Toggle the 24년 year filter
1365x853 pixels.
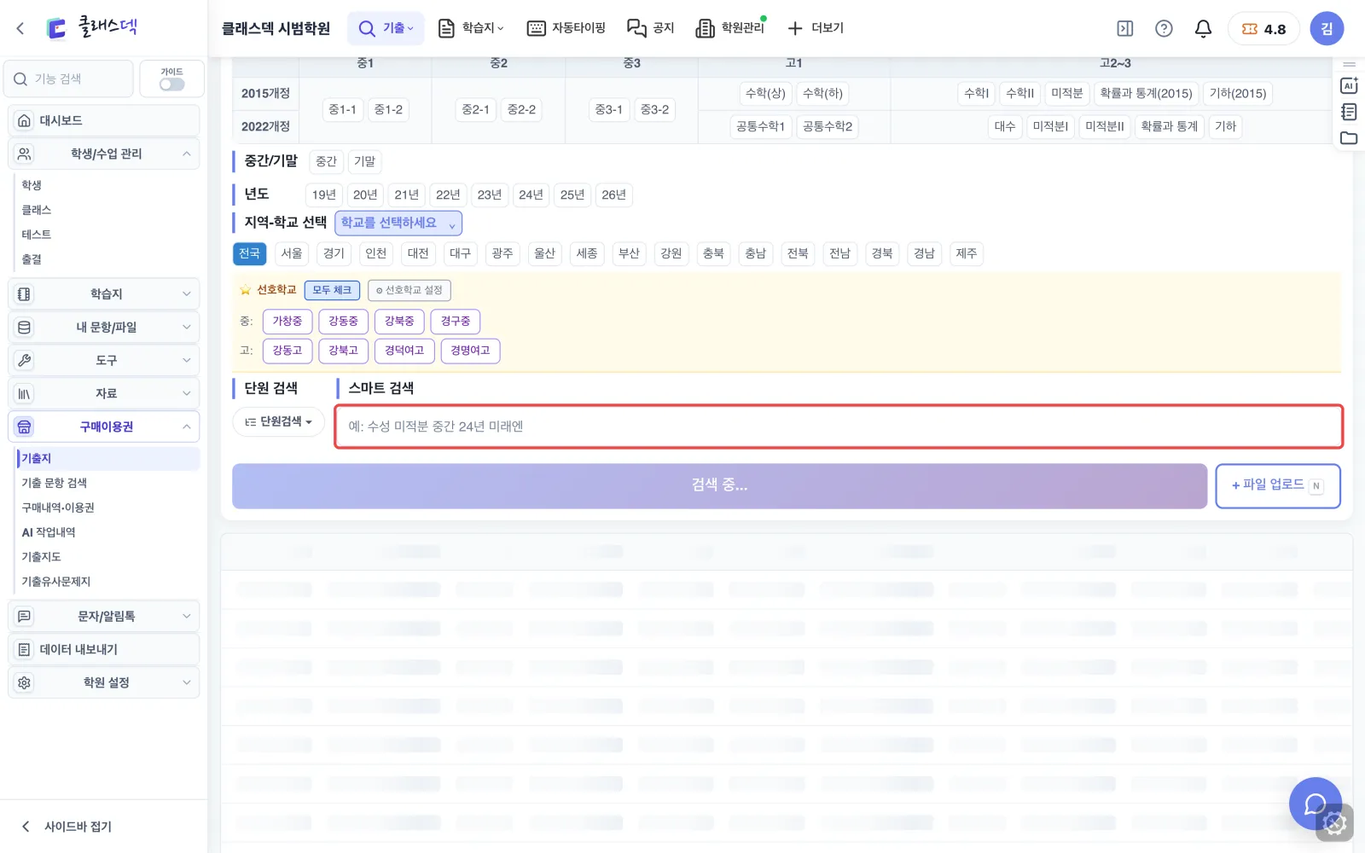531,194
